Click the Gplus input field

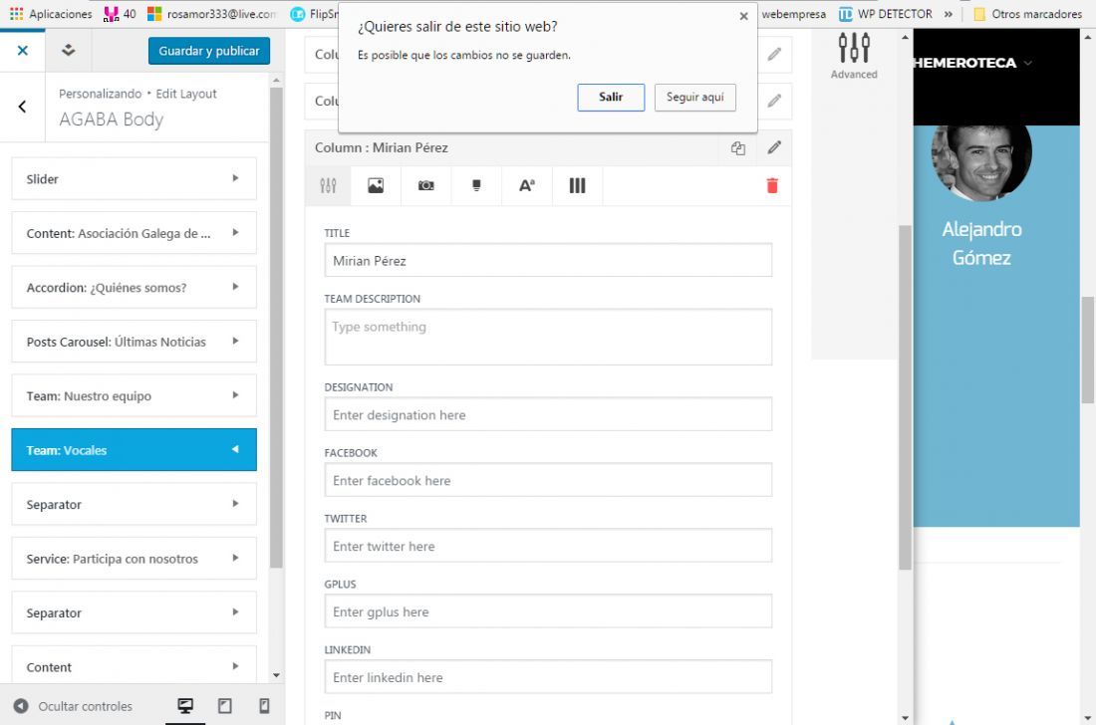tap(548, 611)
